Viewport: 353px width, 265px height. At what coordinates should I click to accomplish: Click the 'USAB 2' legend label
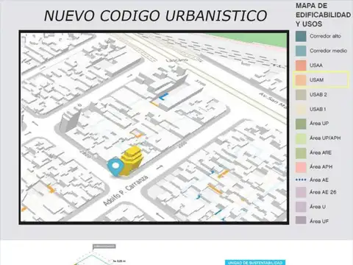tap(318, 95)
